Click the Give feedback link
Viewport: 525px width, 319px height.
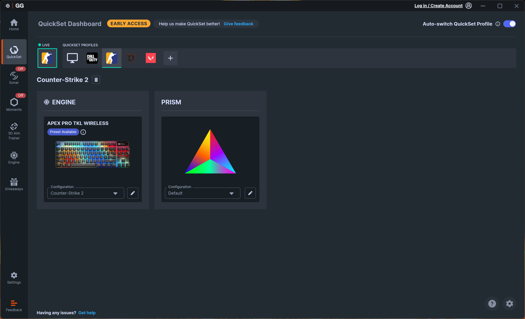pos(238,24)
